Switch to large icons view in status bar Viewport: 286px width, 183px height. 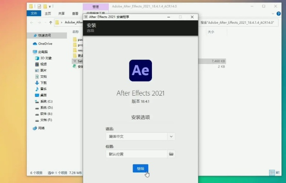278,172
